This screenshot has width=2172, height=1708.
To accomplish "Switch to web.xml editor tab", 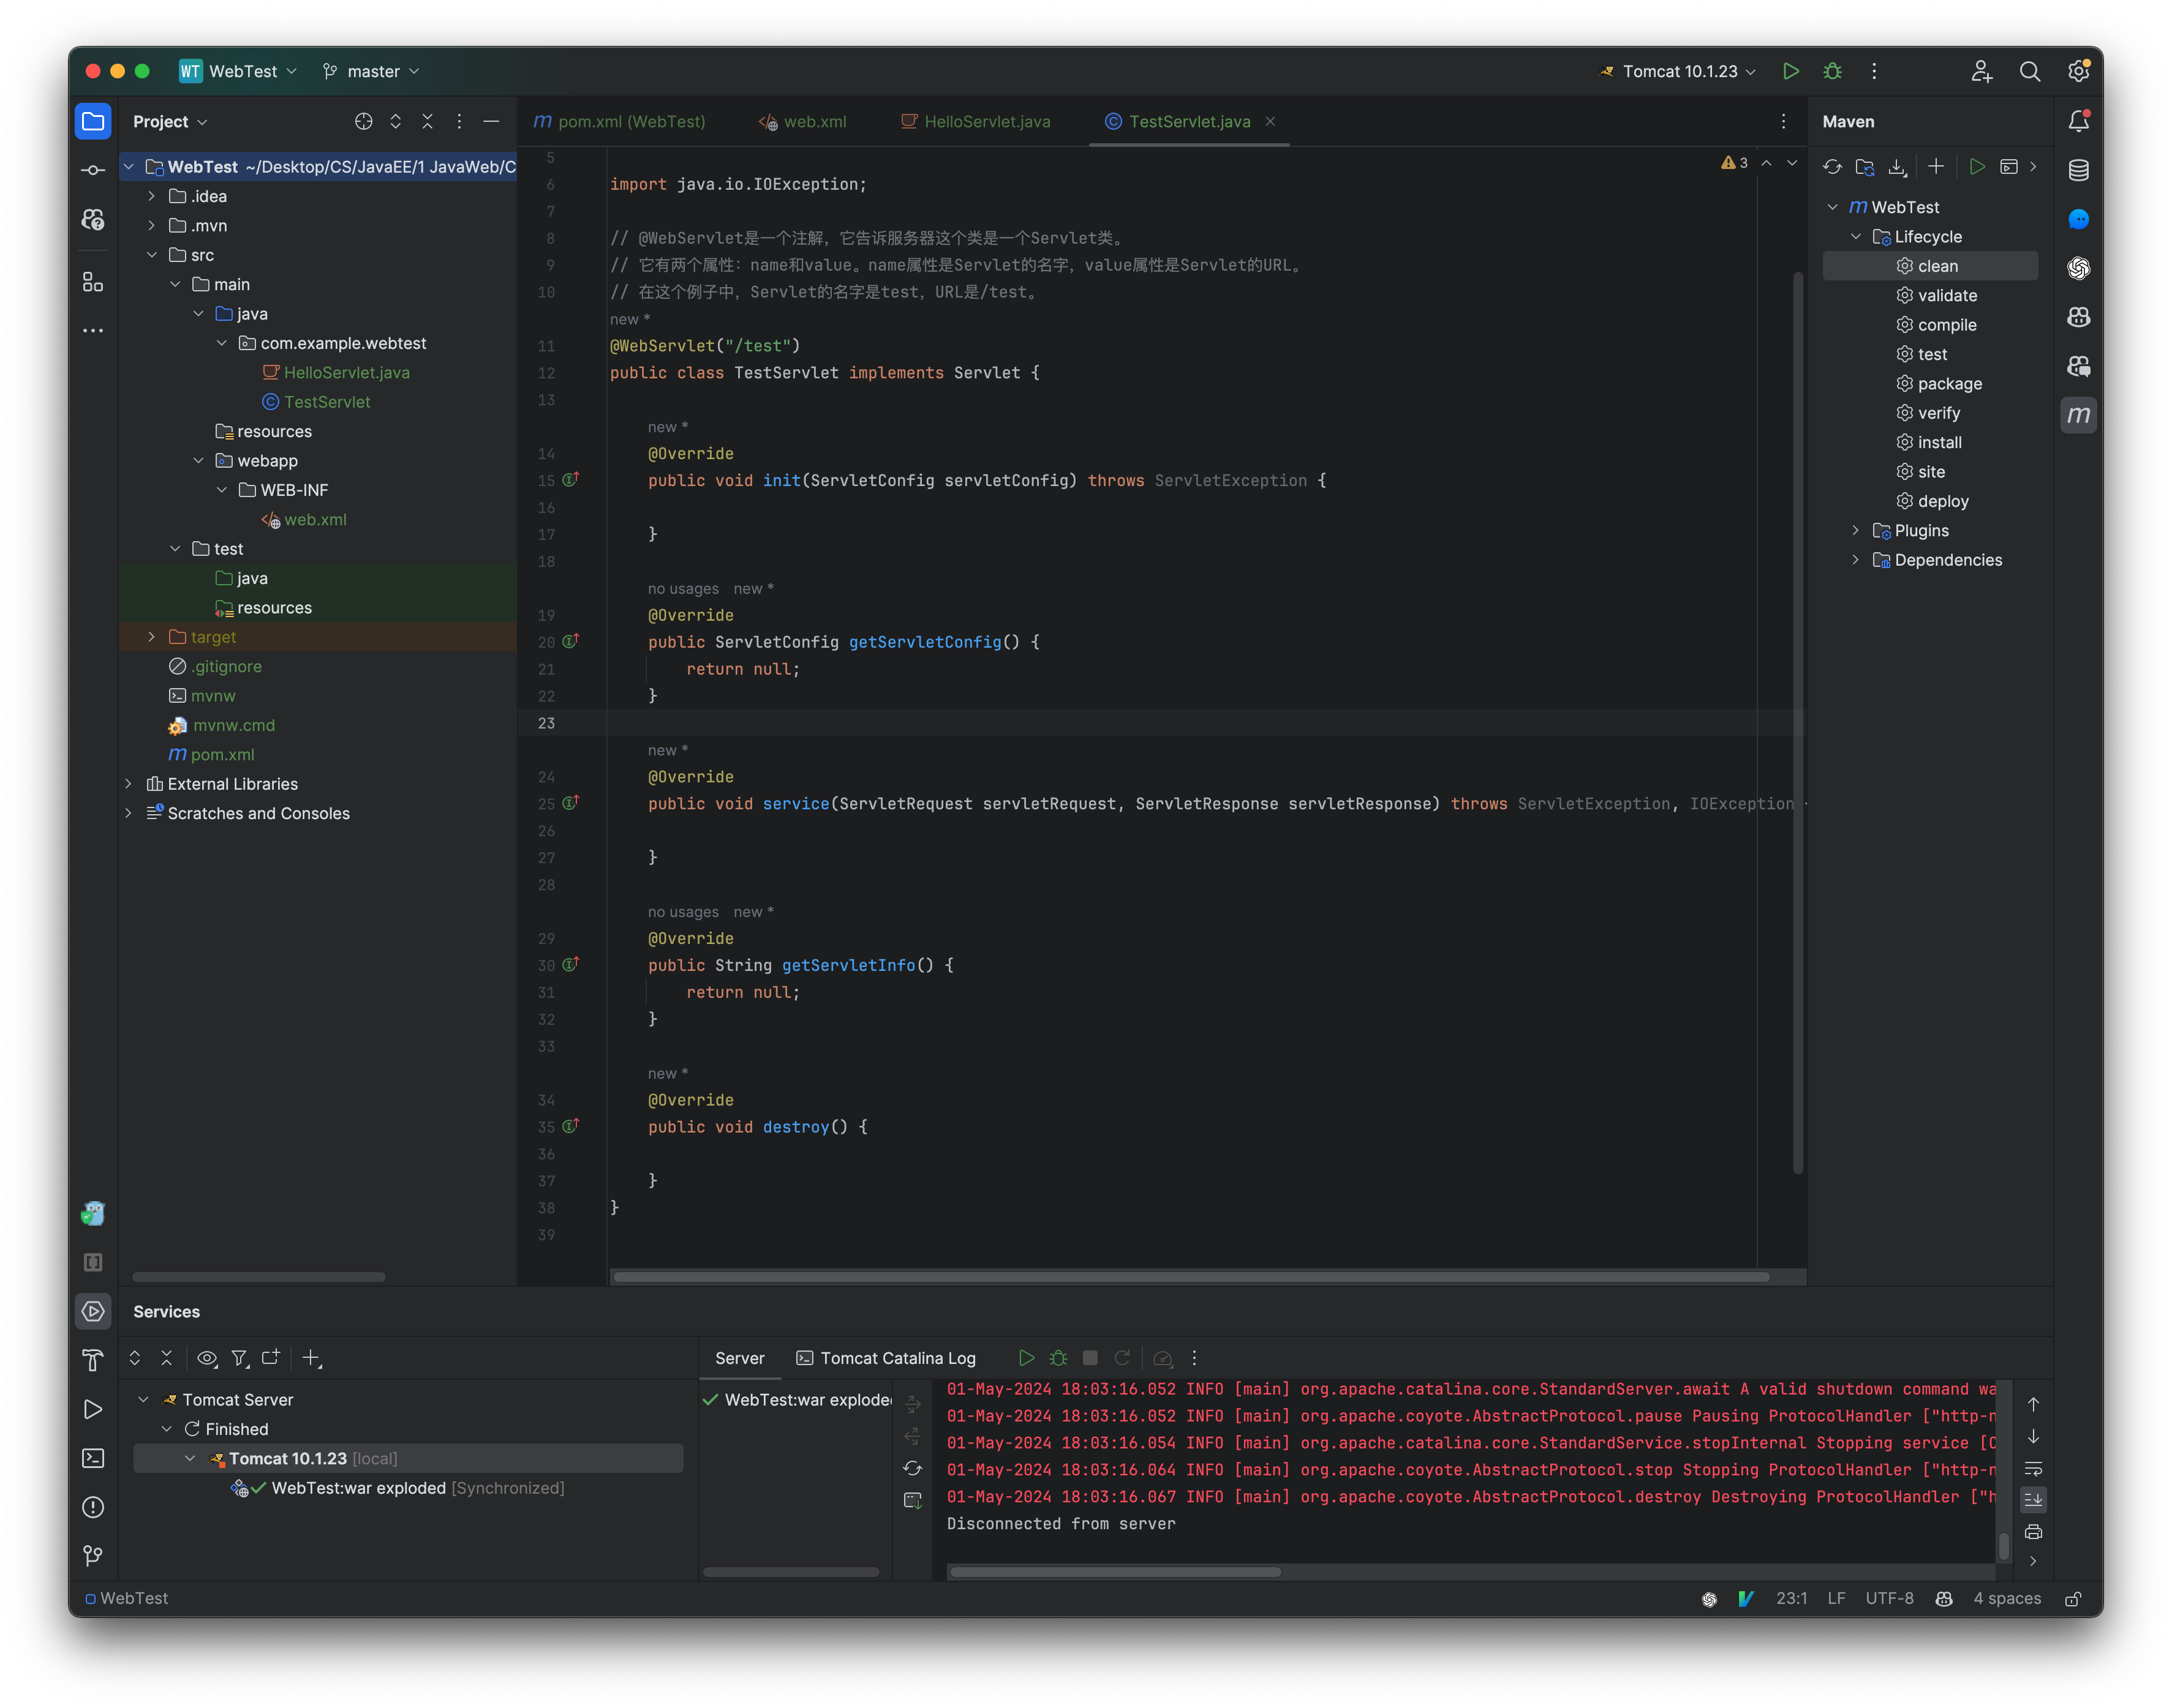I will pyautogui.click(x=802, y=121).
